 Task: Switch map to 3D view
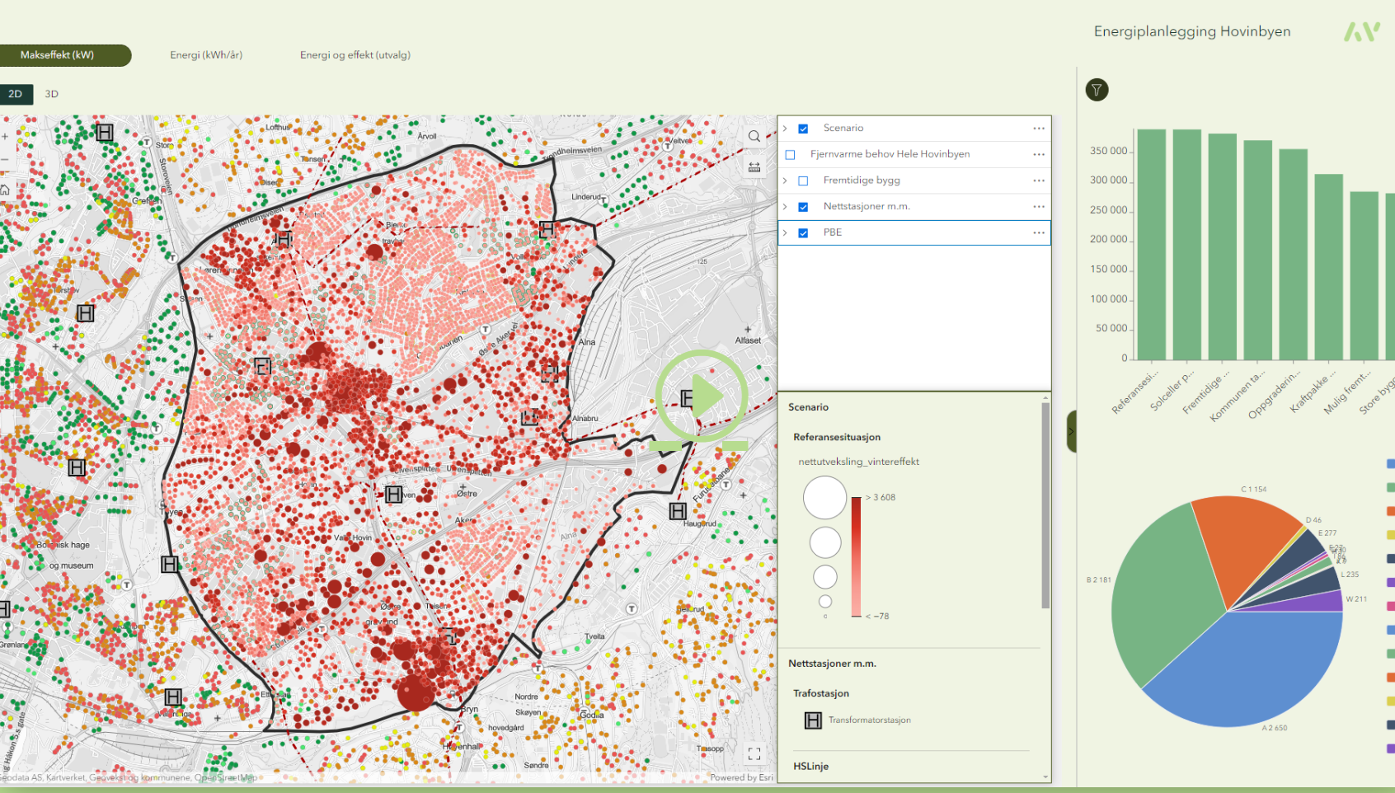(52, 94)
